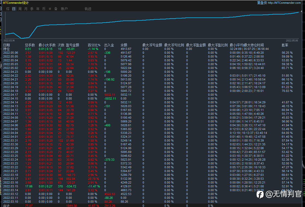Click the 合计 totals row
The width and height of the screenshot is (305, 207).
(7, 205)
